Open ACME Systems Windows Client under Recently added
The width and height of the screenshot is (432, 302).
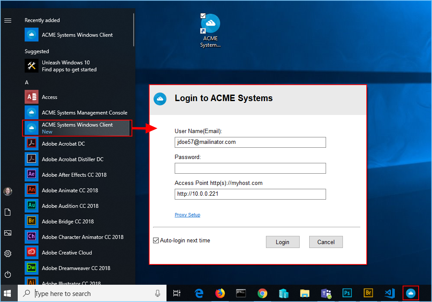tap(77, 35)
